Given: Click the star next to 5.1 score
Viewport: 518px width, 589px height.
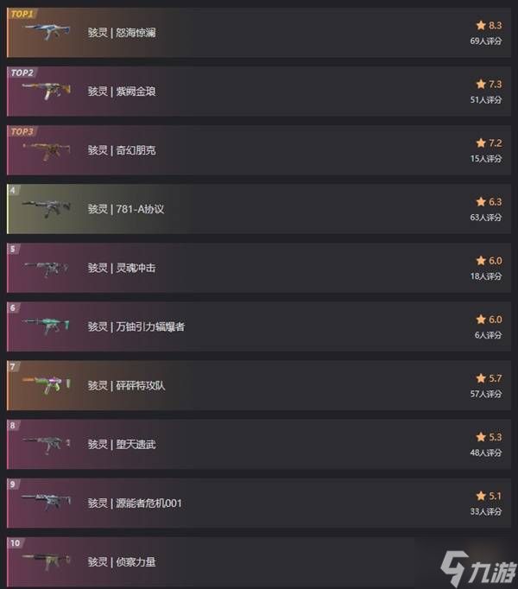Looking at the screenshot, I should click(481, 496).
